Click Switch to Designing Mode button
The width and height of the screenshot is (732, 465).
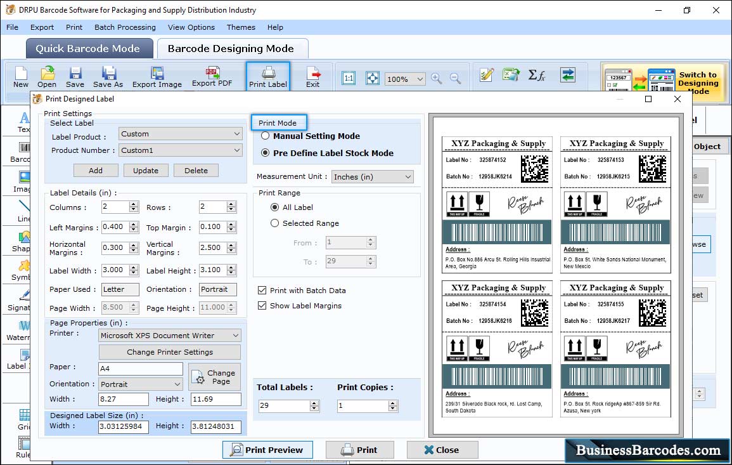point(665,82)
